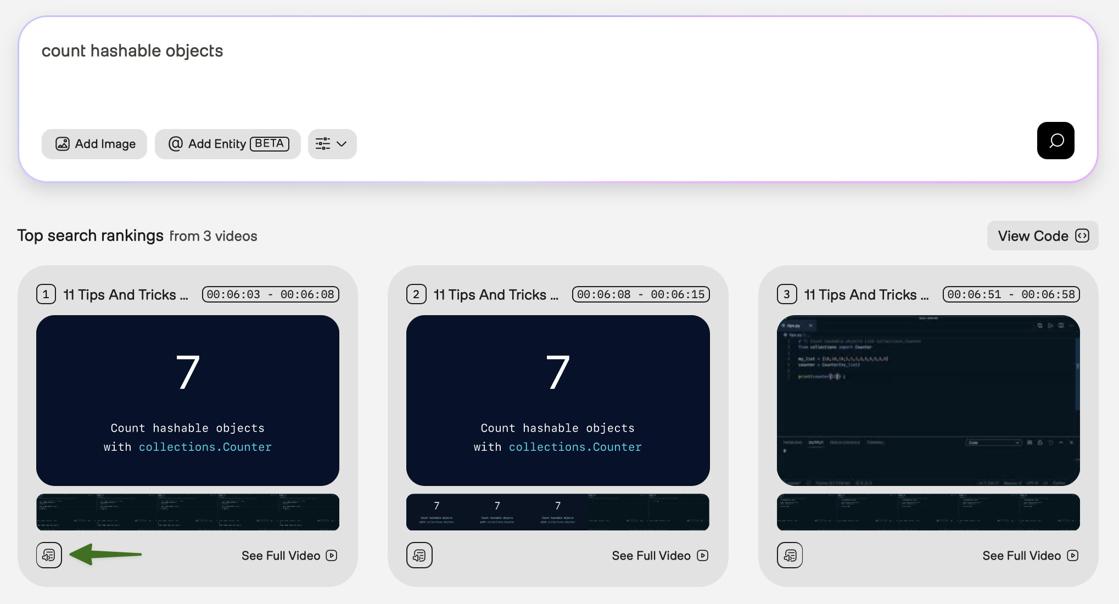Viewport: 1119px width, 604px height.
Task: Open transcript icon on first result card
Action: (x=49, y=555)
